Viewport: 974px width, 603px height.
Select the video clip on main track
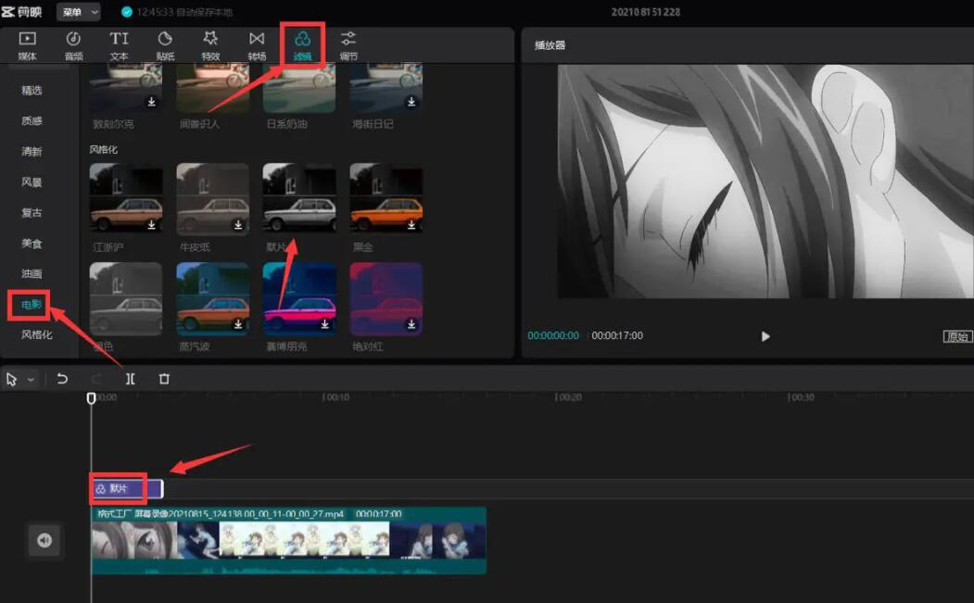click(x=289, y=540)
